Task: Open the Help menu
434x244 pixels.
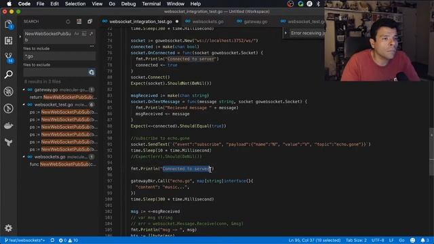Action: point(195,4)
